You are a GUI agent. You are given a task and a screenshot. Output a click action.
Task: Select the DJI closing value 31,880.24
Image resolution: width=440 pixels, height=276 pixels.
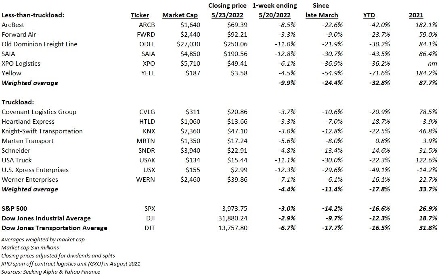(x=233, y=218)
